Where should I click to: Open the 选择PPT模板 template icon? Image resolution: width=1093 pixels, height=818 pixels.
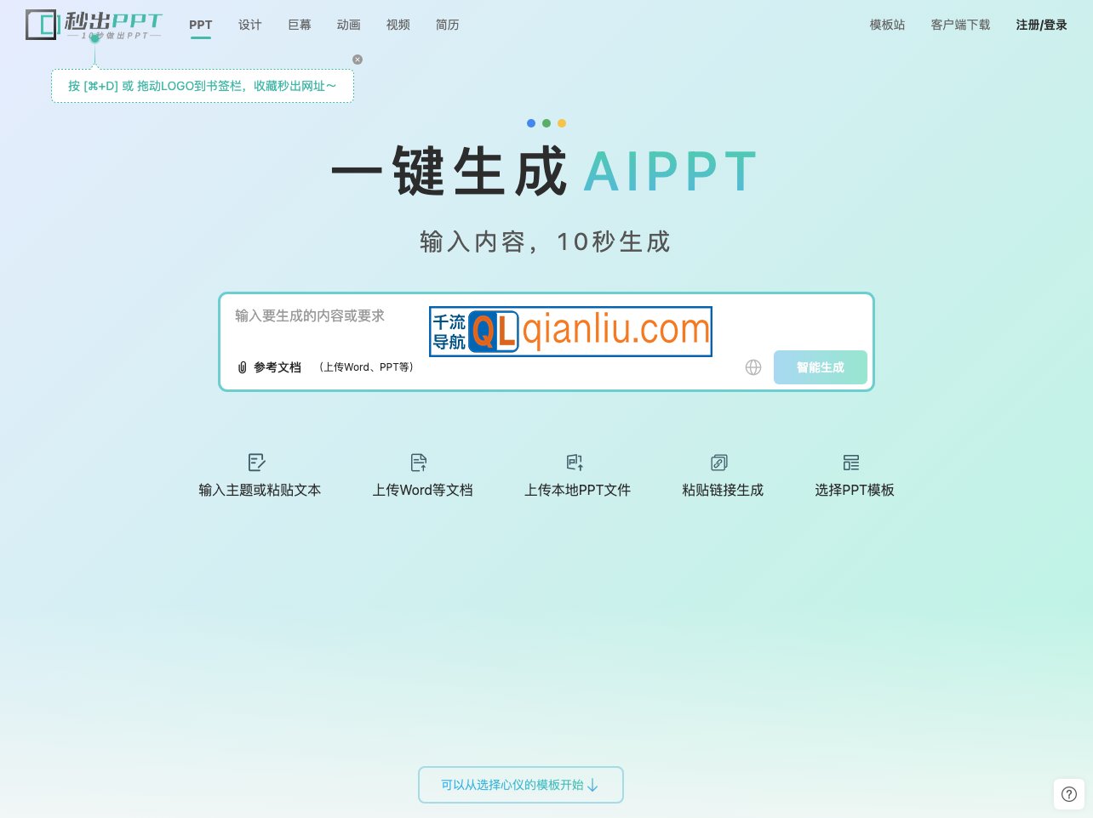pos(850,463)
